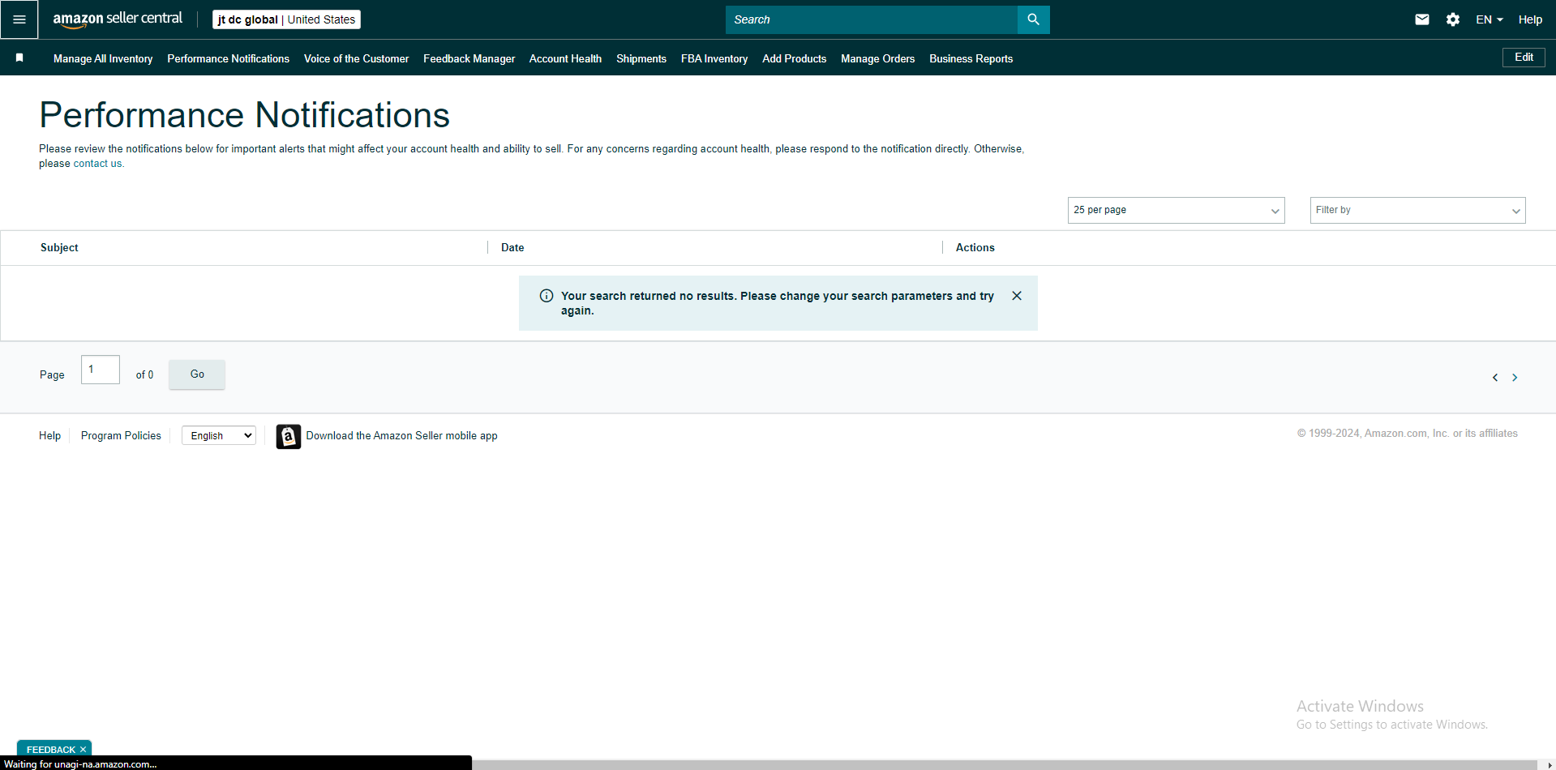Go to Add Products

[794, 58]
